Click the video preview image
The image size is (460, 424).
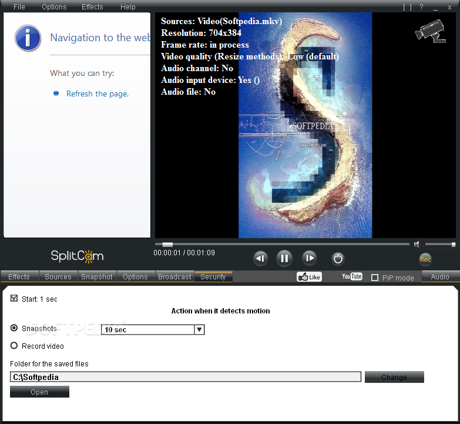pos(305,125)
